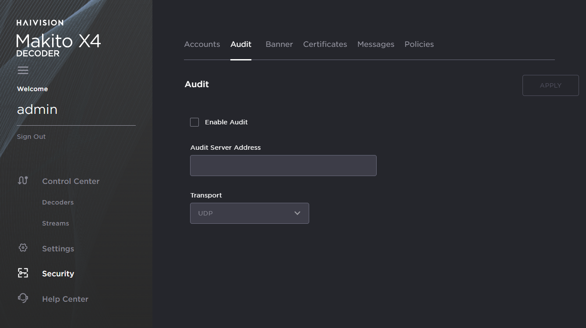Screen dimensions: 586x328
Task: Click the Audit Server Address field
Action: pyautogui.click(x=283, y=166)
